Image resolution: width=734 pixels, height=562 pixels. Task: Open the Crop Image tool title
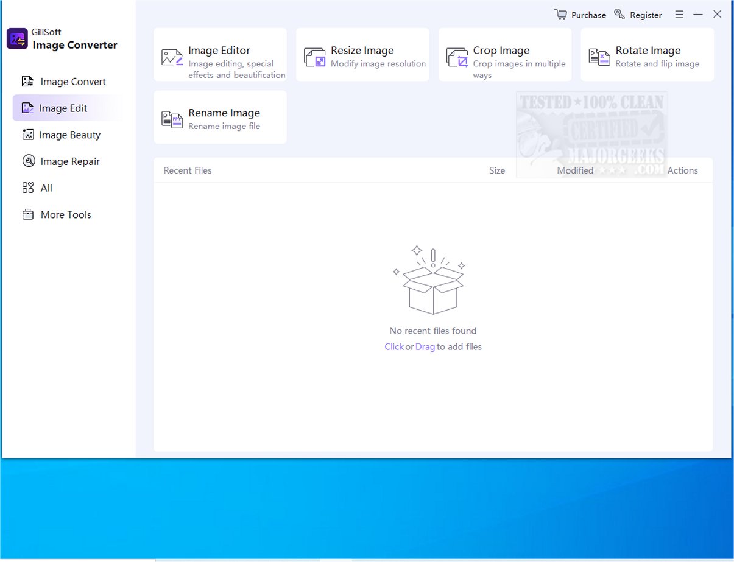pyautogui.click(x=501, y=51)
